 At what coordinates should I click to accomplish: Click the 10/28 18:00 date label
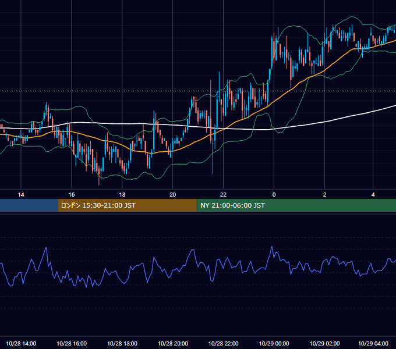(122, 343)
